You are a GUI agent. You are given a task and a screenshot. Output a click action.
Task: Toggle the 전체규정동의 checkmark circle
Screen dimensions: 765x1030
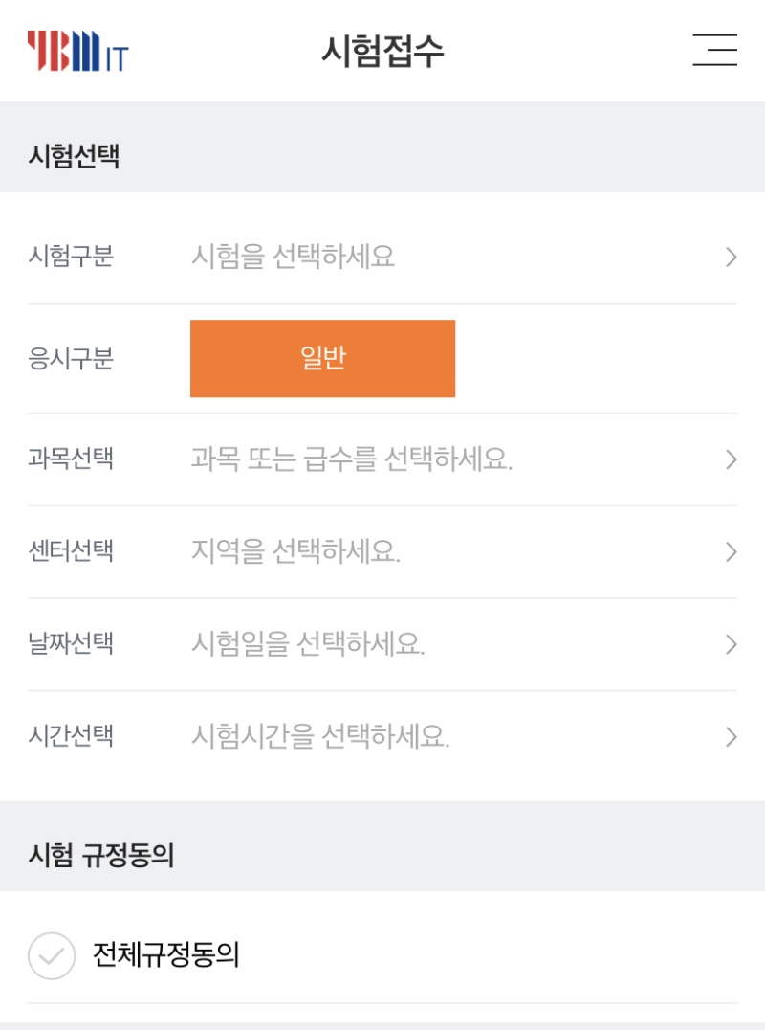point(52,955)
